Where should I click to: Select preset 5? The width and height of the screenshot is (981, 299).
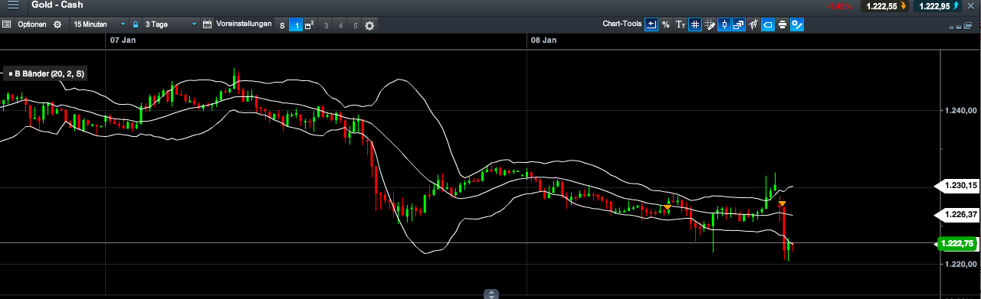[356, 25]
